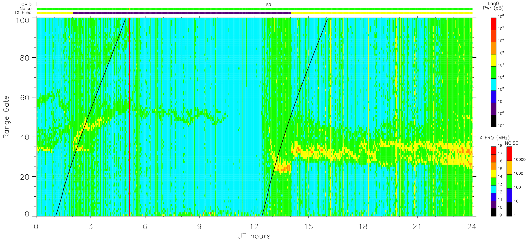
Task: Click the y-axis tick label '60'
Action: pyautogui.click(x=25, y=98)
